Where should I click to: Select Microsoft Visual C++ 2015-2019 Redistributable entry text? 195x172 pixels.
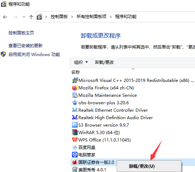coord(136,81)
